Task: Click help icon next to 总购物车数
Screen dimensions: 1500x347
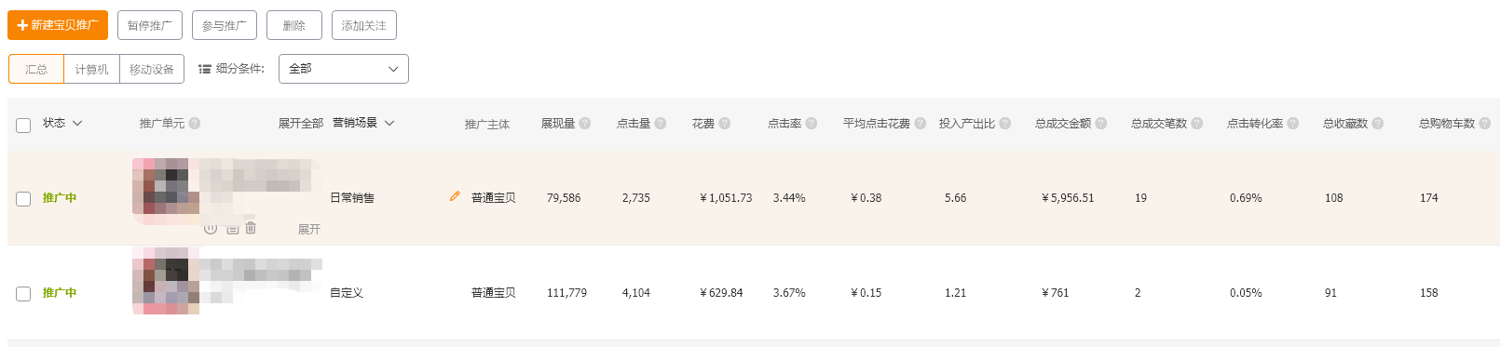Action: click(1485, 123)
